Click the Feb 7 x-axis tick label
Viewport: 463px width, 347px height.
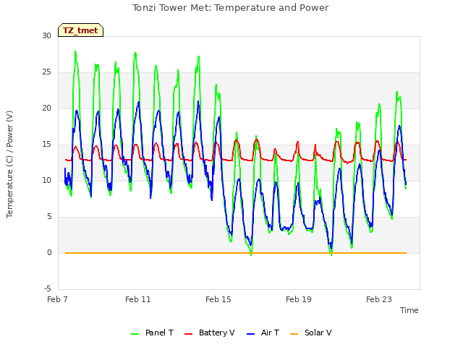point(57,299)
